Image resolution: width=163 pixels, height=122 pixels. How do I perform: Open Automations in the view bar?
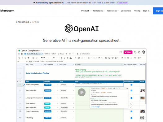(x=85, y=54)
